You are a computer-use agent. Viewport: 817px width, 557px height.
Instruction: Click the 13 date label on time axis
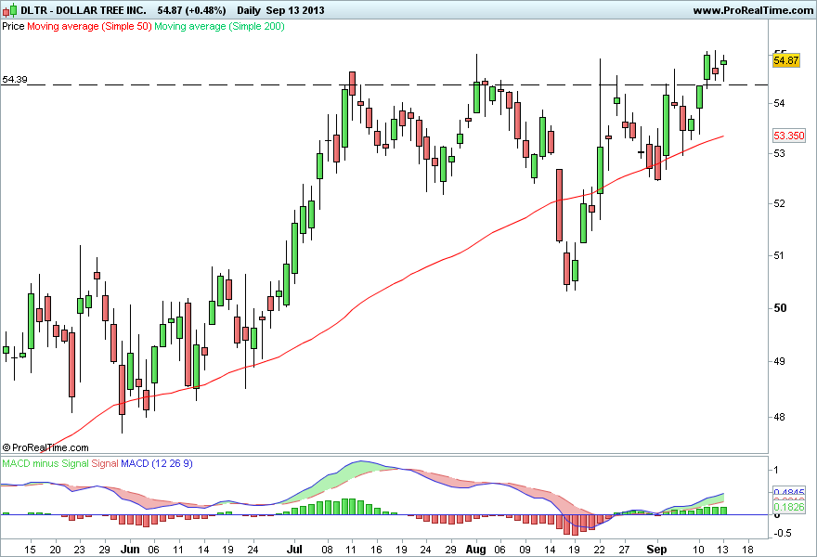tap(722, 550)
